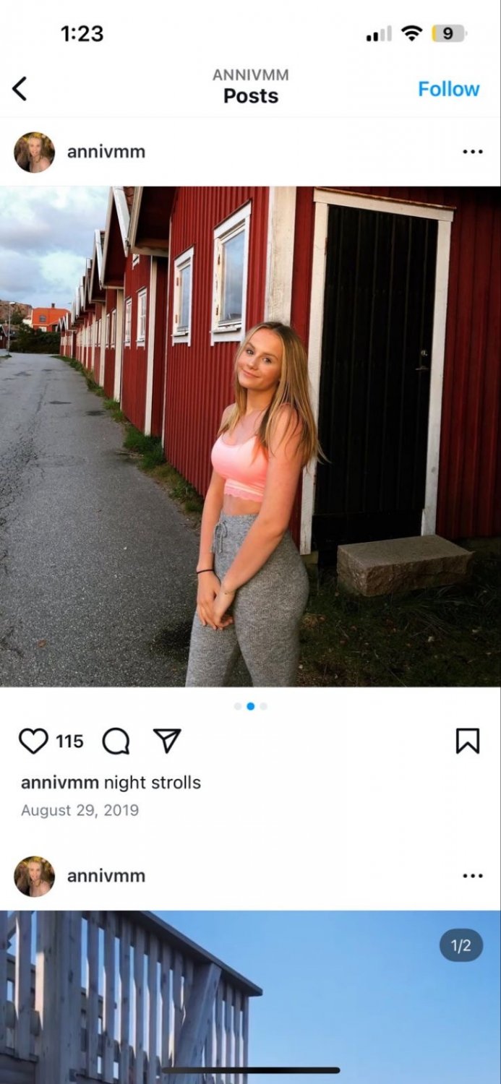Tap annivmm username in the caption
This screenshot has height=1084, width=501.
point(60,783)
